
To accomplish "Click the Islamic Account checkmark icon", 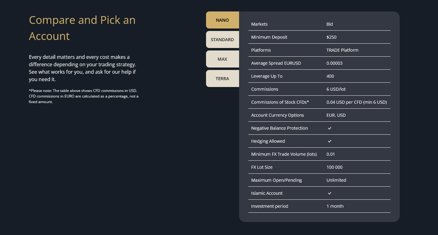I will pos(330,193).
